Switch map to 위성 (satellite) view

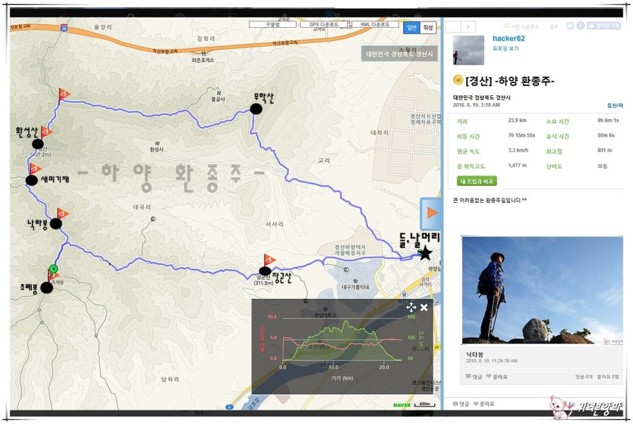point(428,28)
